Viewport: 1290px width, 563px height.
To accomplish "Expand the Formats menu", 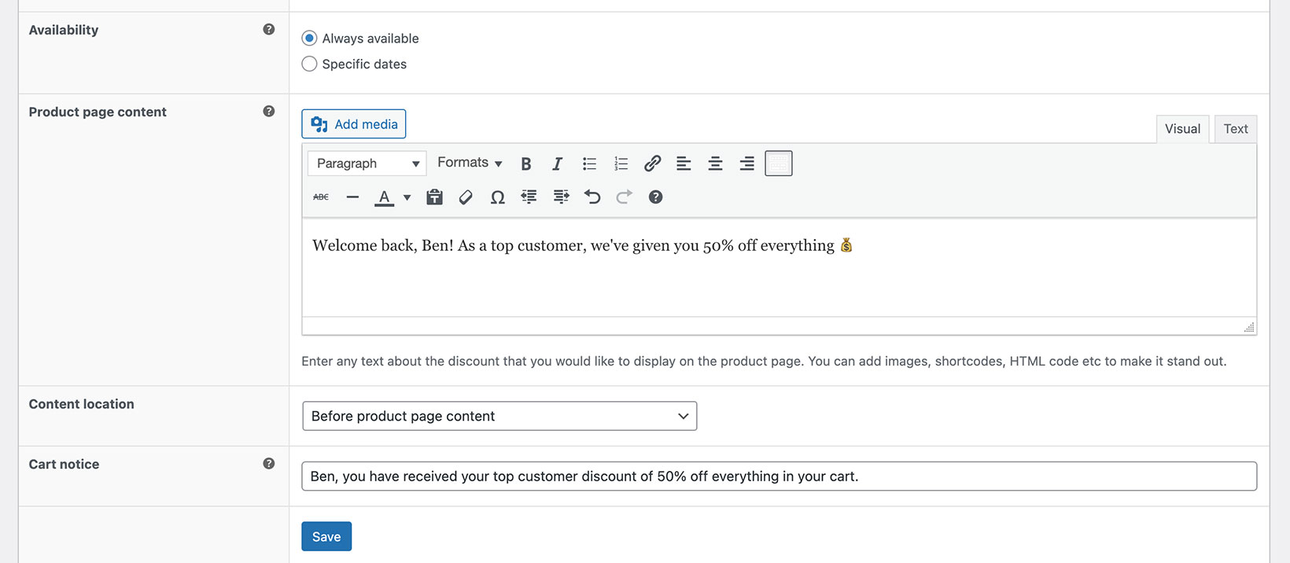I will [470, 163].
